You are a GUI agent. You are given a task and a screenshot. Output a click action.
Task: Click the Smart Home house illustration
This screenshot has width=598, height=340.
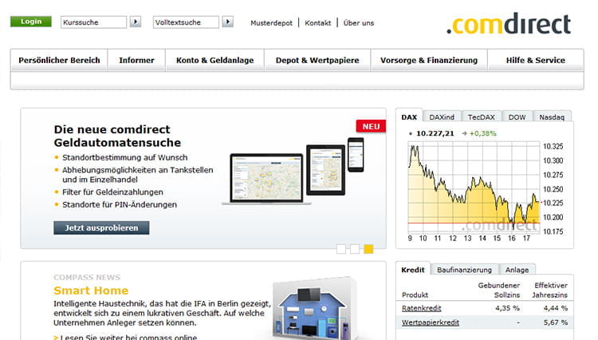click(315, 309)
